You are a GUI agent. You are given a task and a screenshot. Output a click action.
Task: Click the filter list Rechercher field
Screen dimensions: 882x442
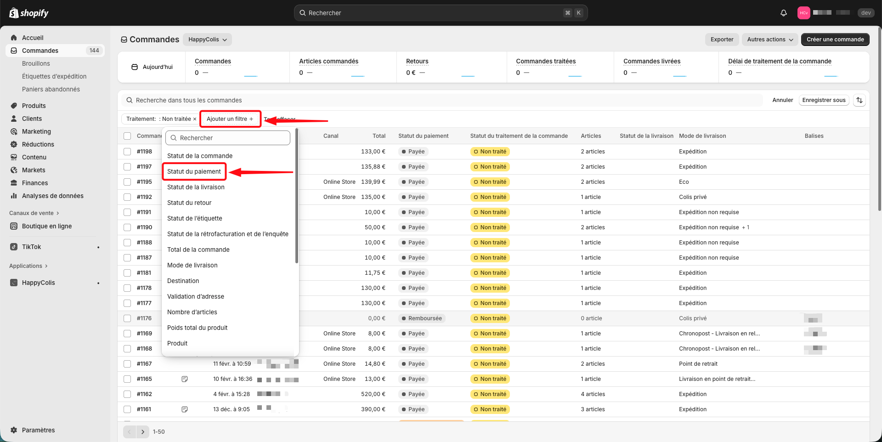(228, 138)
